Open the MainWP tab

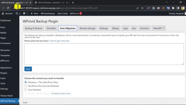[x=157, y=28]
